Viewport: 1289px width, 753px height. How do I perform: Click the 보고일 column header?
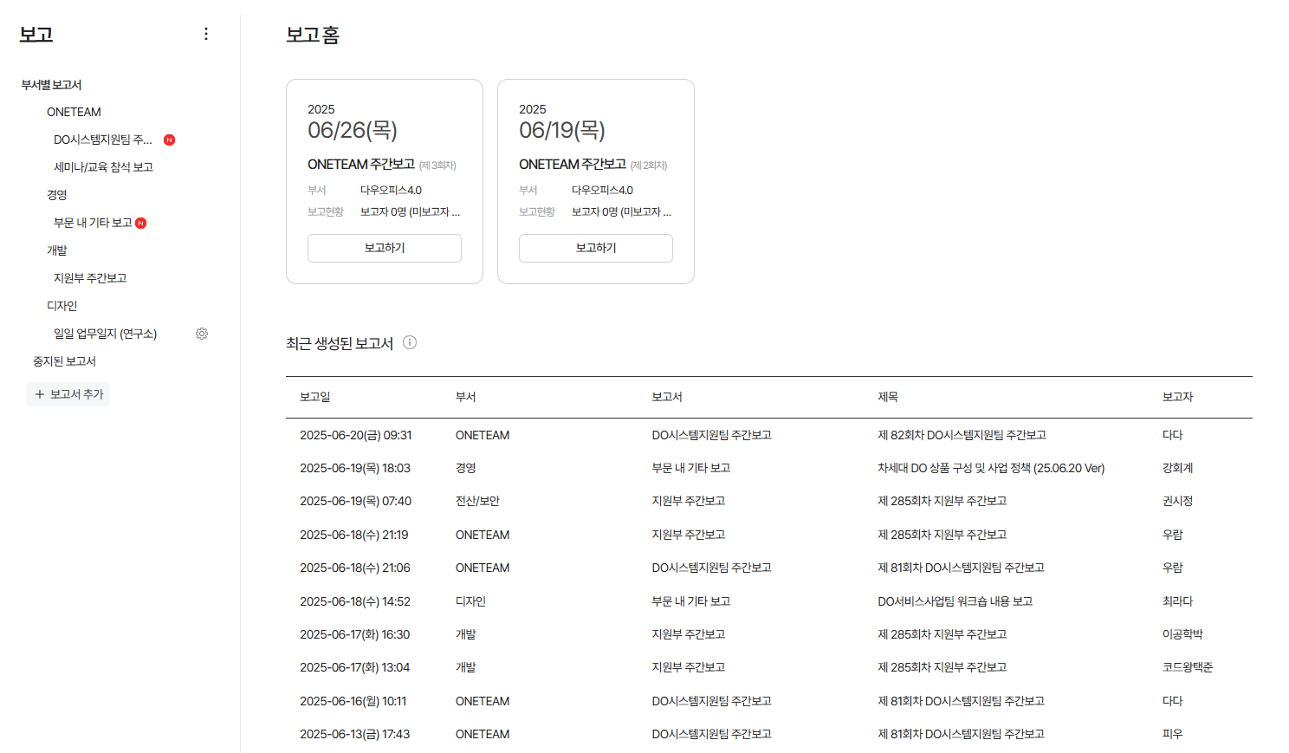tap(315, 397)
